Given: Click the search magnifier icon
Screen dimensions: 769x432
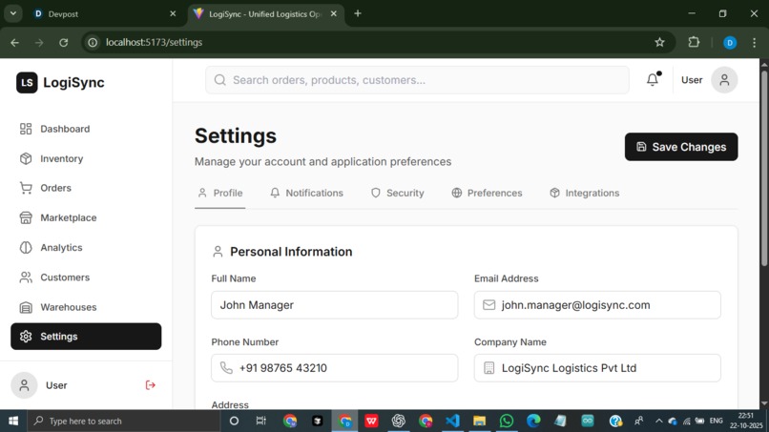Looking at the screenshot, I should click(x=220, y=80).
